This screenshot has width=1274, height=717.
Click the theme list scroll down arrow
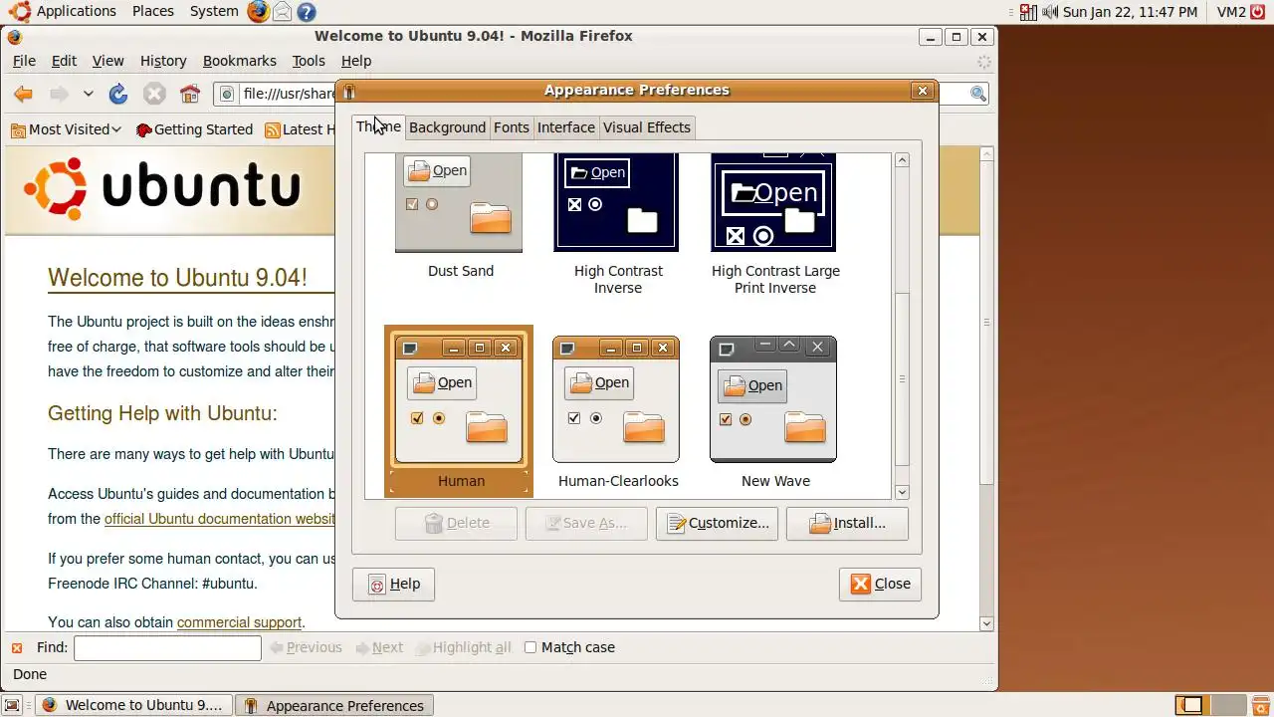pyautogui.click(x=902, y=492)
